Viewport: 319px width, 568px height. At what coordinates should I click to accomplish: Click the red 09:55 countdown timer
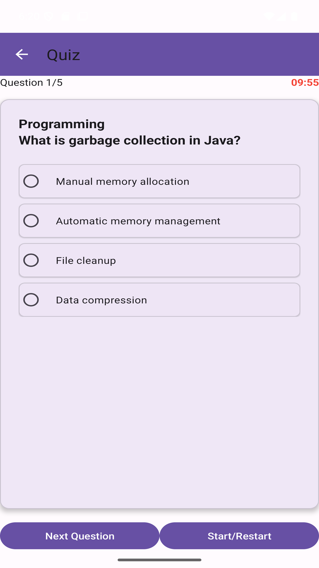[305, 83]
